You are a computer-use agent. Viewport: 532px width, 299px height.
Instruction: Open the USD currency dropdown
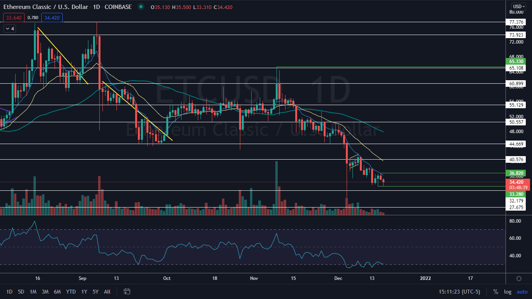(519, 6)
